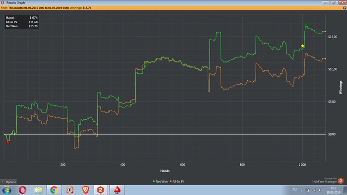Restore down the Results Graph window
This screenshot has height=195, width=347.
(334, 2)
